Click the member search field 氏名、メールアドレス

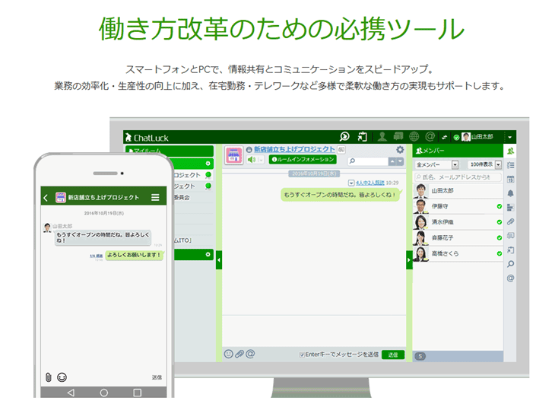click(456, 177)
